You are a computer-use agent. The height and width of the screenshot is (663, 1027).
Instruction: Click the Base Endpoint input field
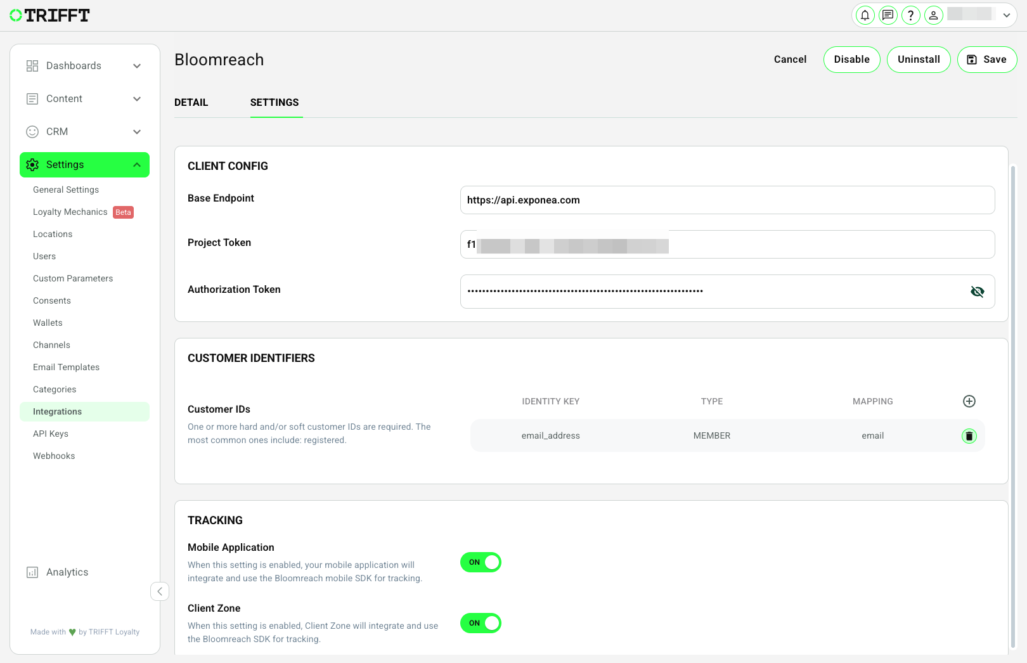727,200
